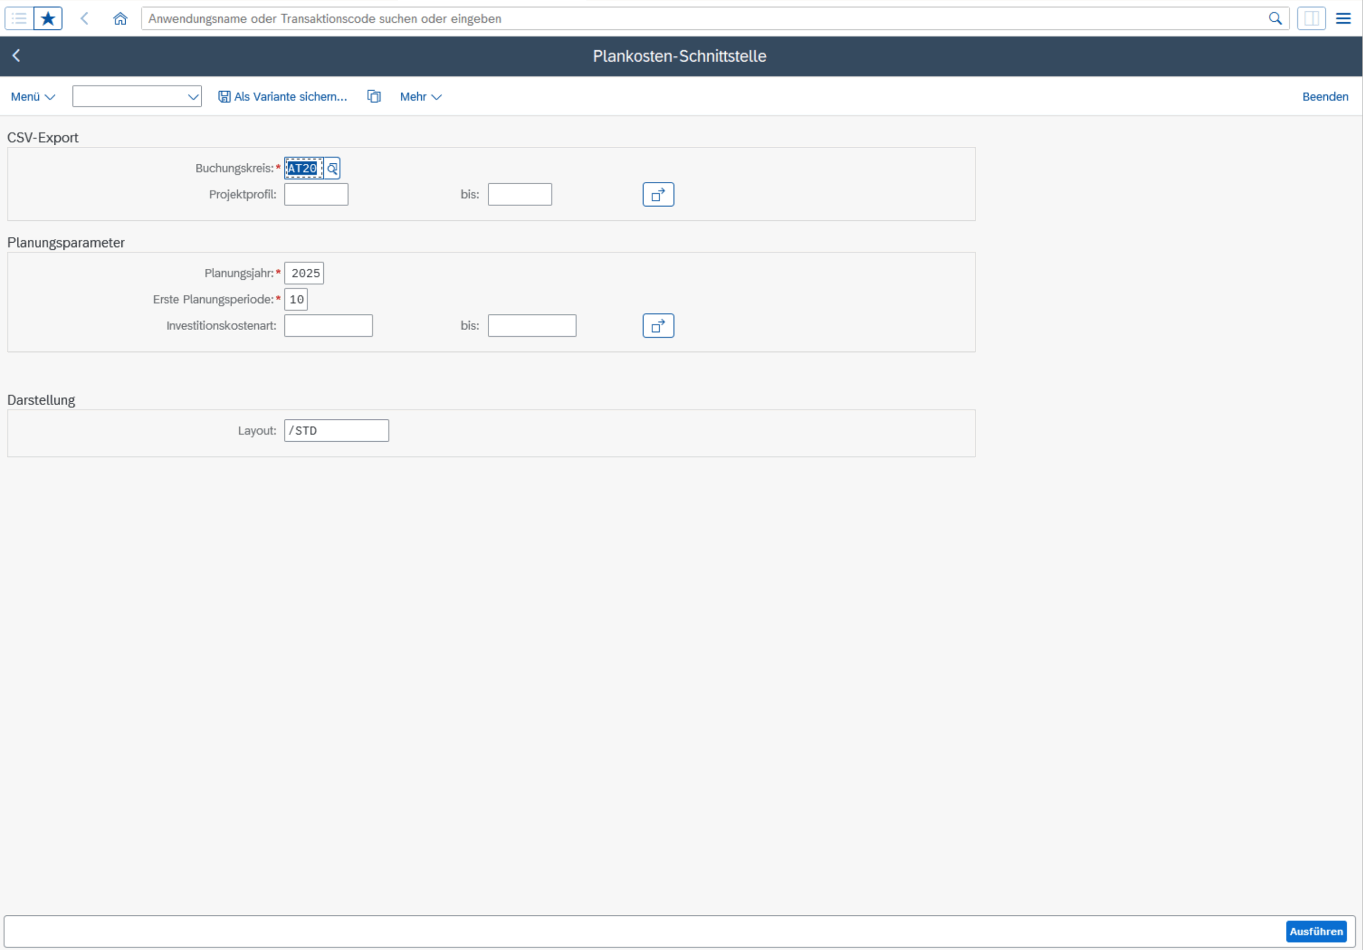Focus the Layout input field

[336, 431]
